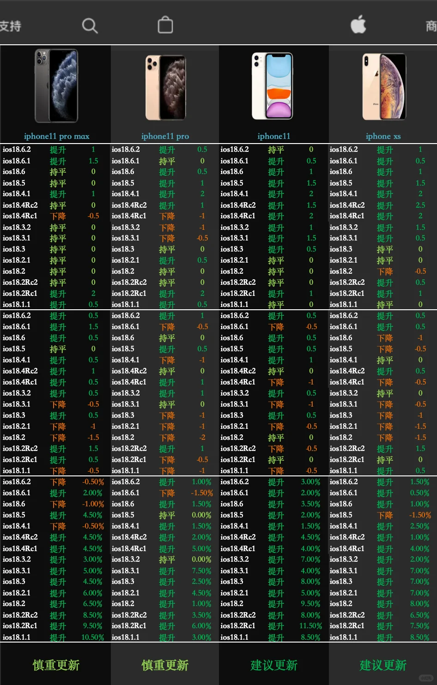Viewport: 437px width, 685px height.
Task: Click 建议更新 under the iphone11 column
Action: click(274, 665)
